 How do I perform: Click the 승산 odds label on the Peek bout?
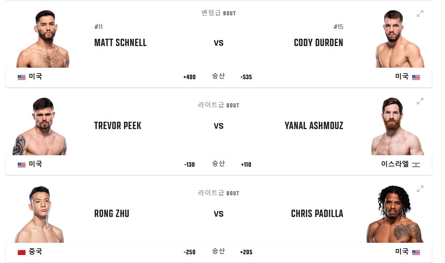(219, 164)
